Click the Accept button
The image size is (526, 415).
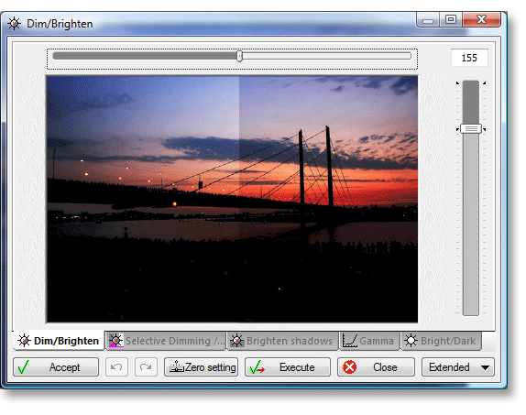(56, 367)
